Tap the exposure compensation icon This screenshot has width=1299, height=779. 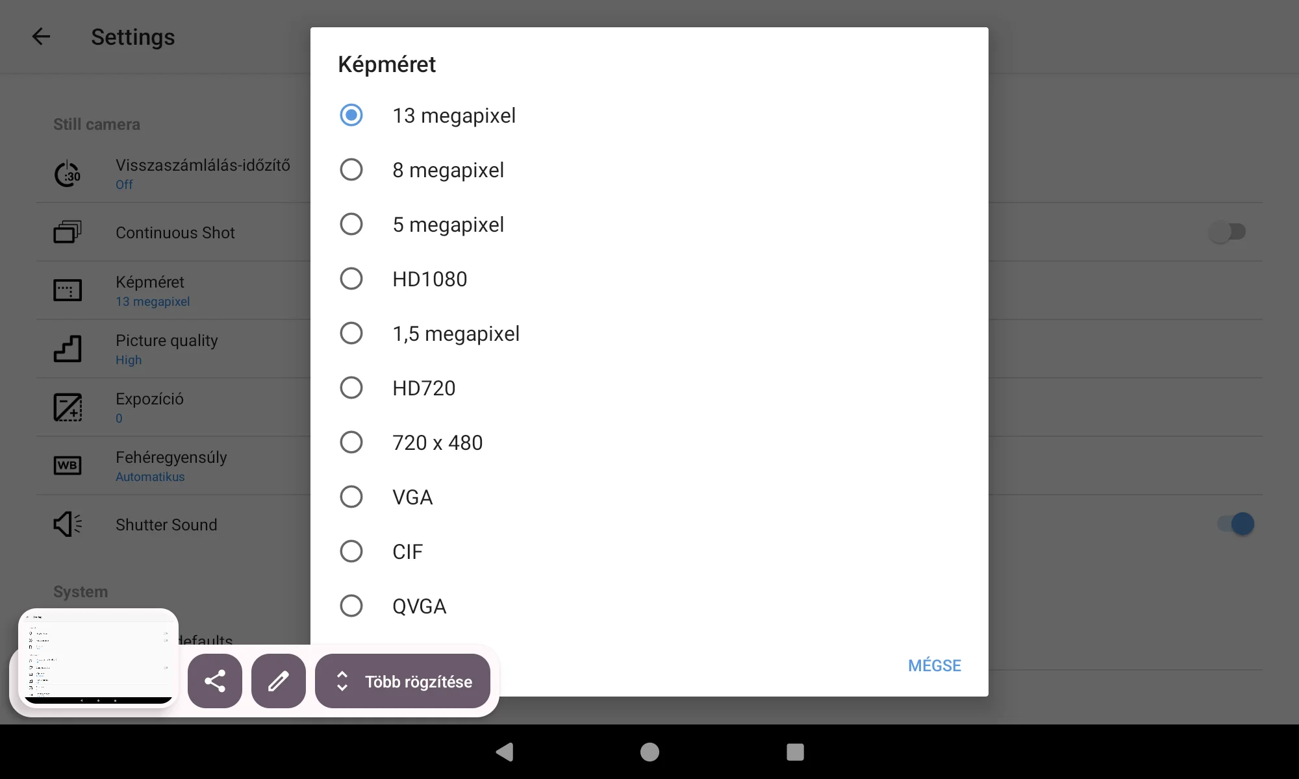68,407
